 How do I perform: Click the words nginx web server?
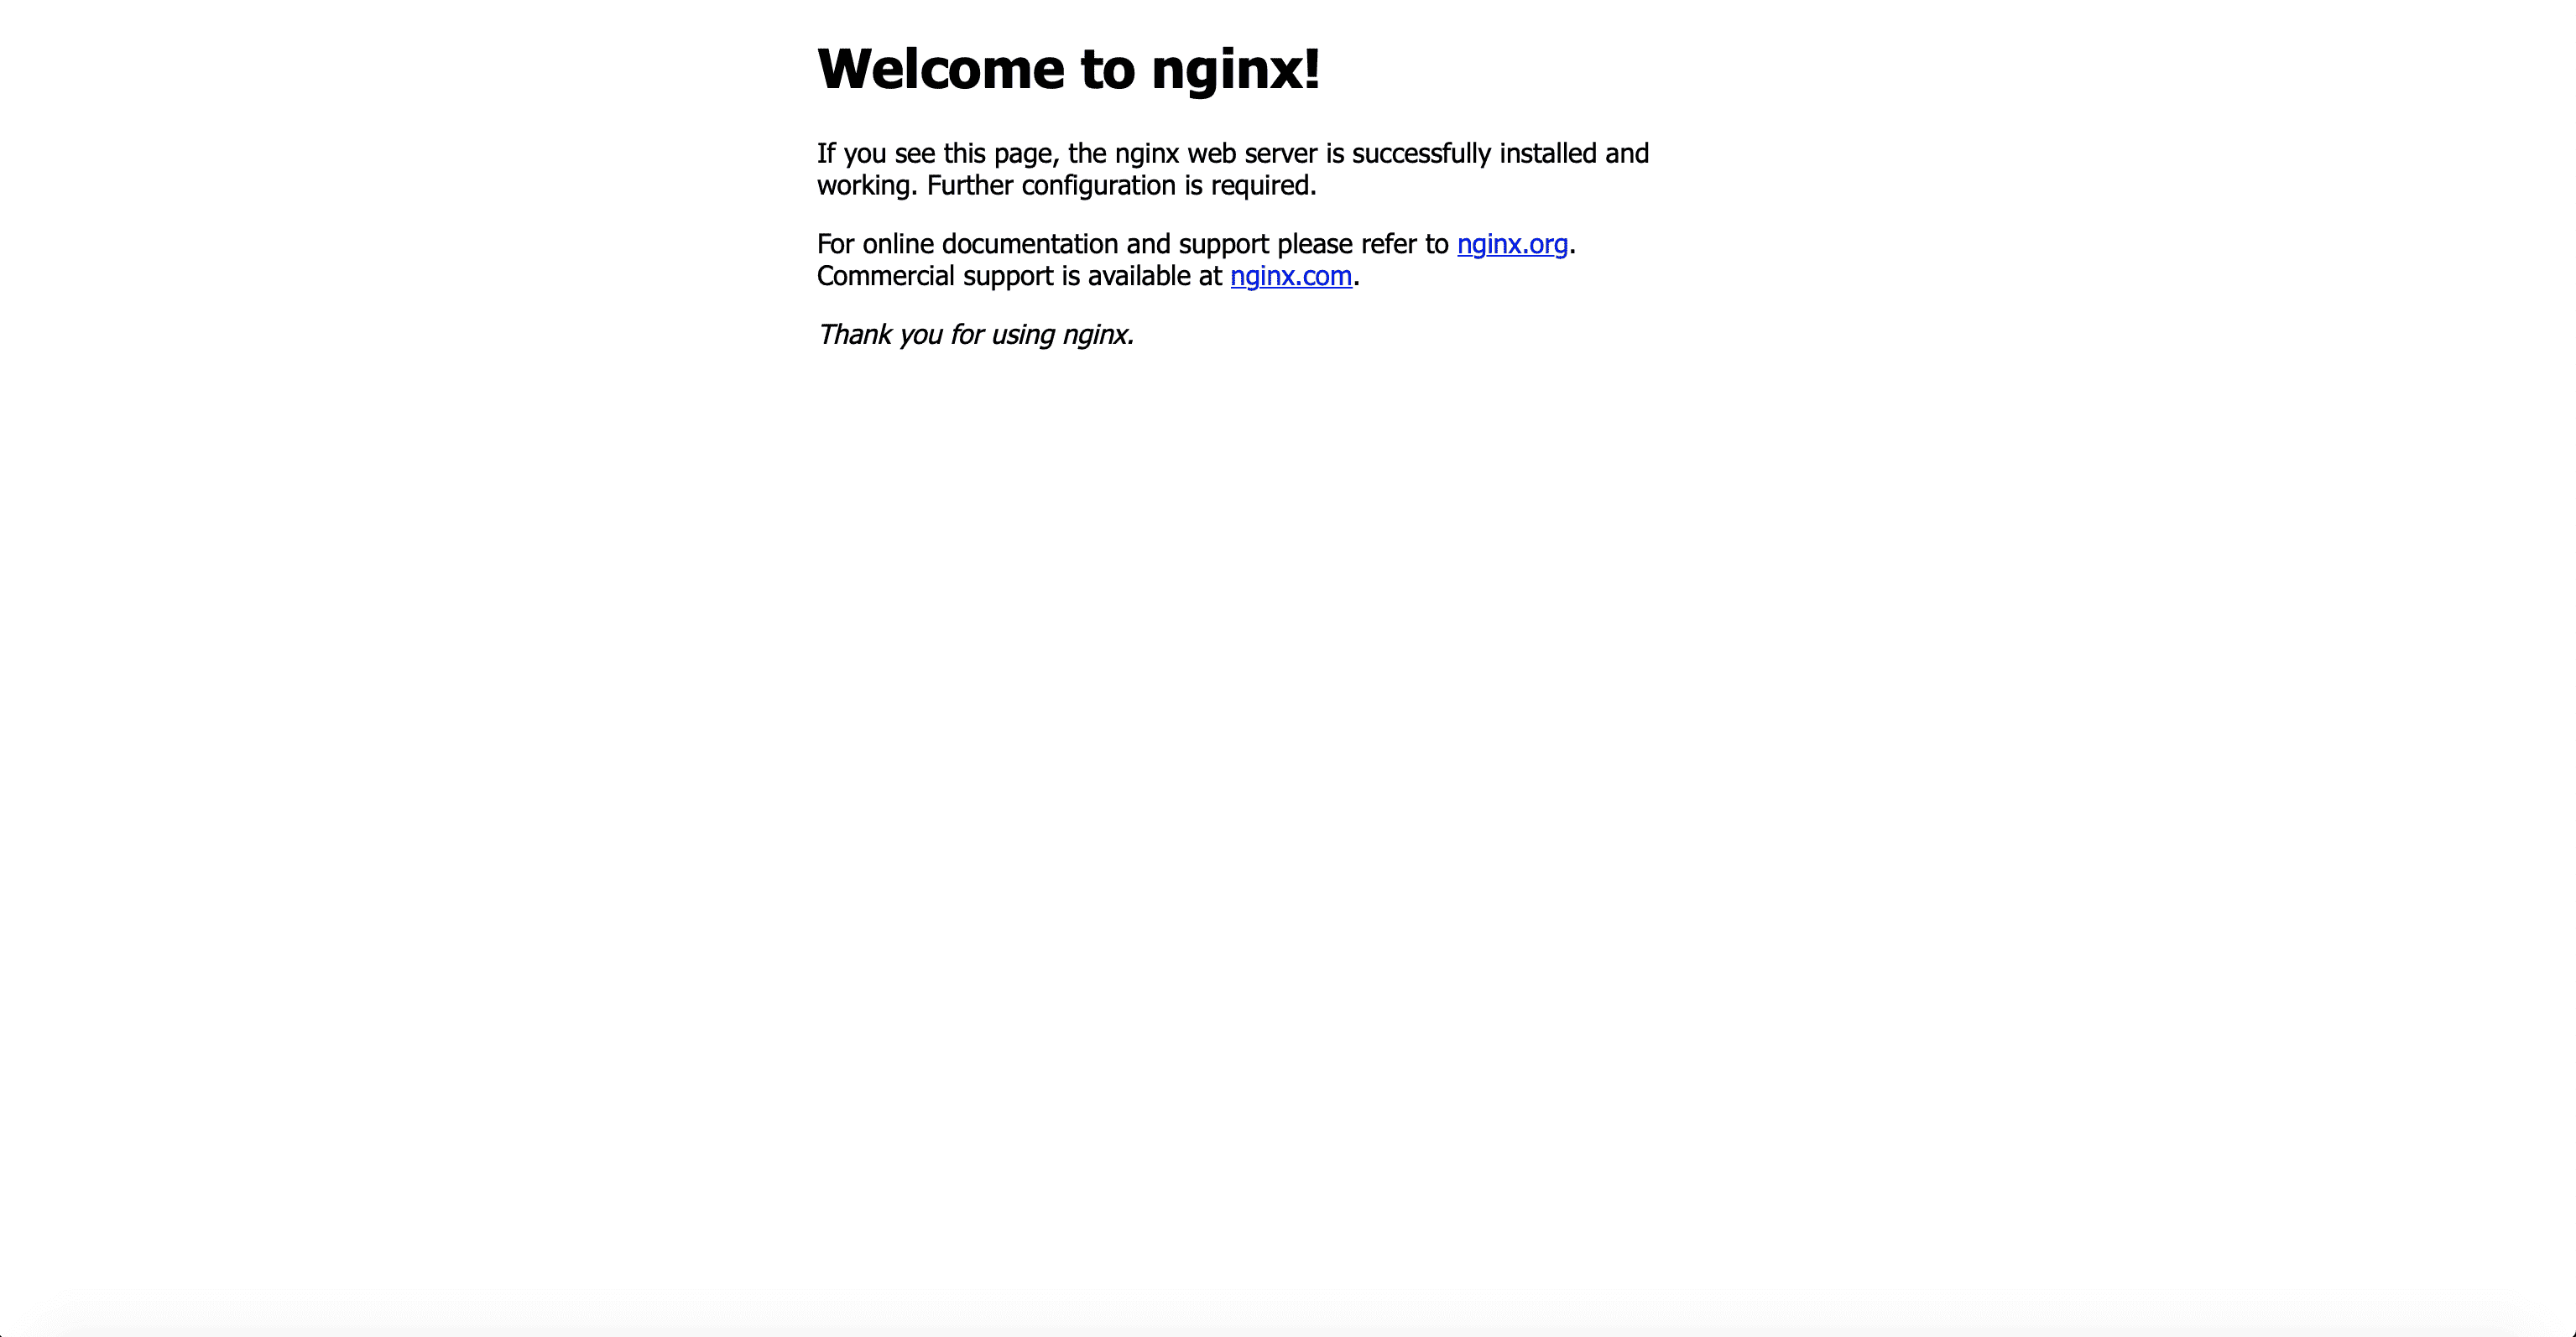pyautogui.click(x=1216, y=153)
